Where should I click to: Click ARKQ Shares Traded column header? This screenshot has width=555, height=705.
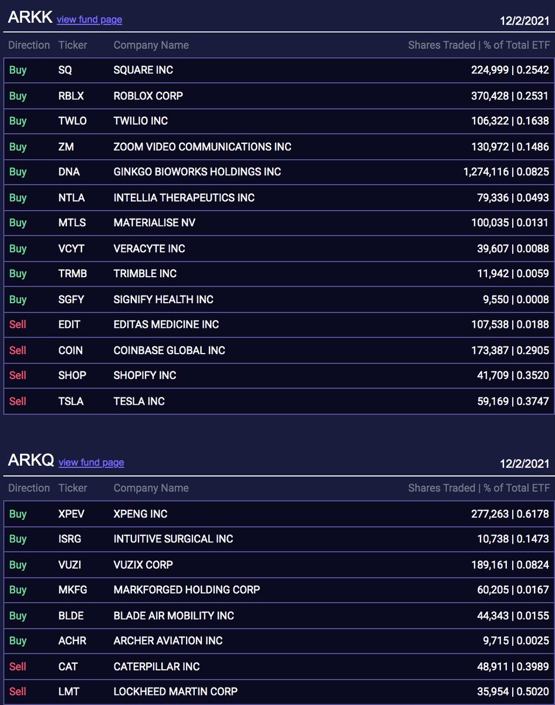[x=479, y=488]
